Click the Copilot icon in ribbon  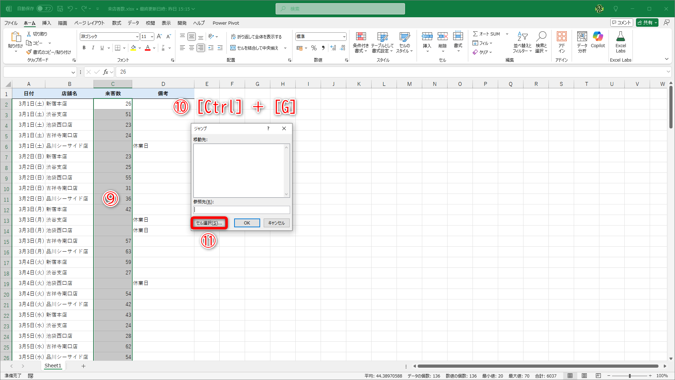click(x=598, y=37)
